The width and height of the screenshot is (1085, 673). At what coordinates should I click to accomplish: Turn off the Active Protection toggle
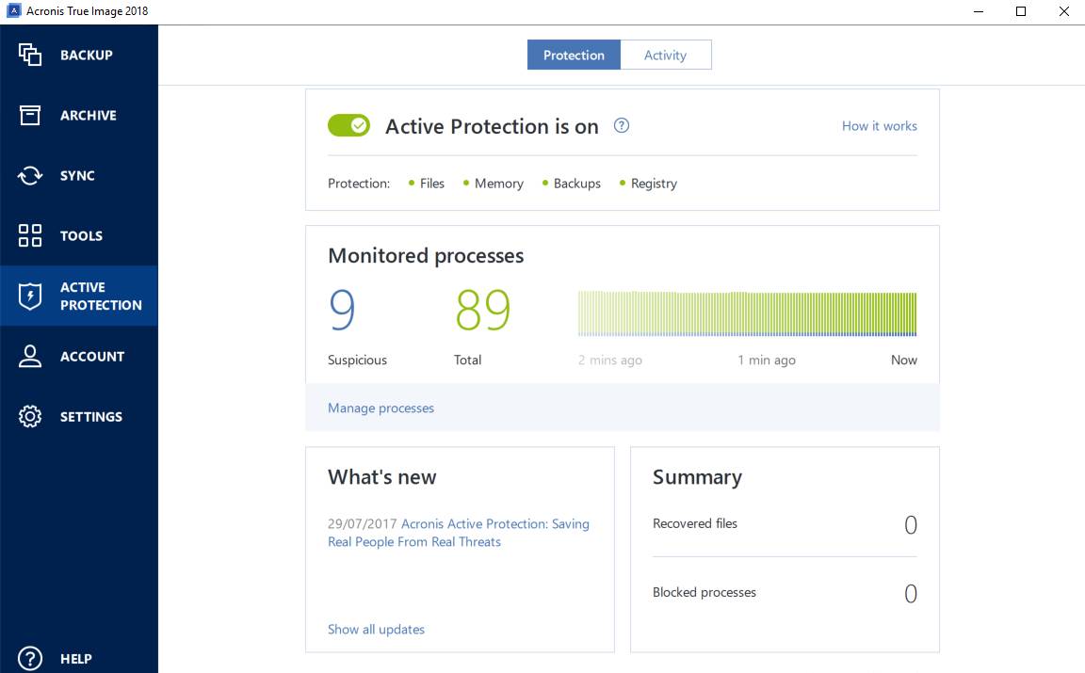pos(348,125)
